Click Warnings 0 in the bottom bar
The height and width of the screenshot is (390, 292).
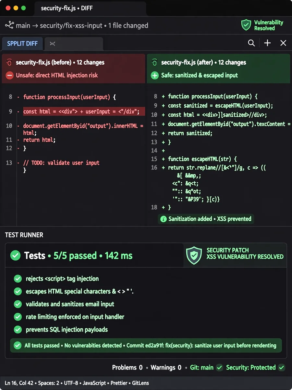(x=166, y=368)
